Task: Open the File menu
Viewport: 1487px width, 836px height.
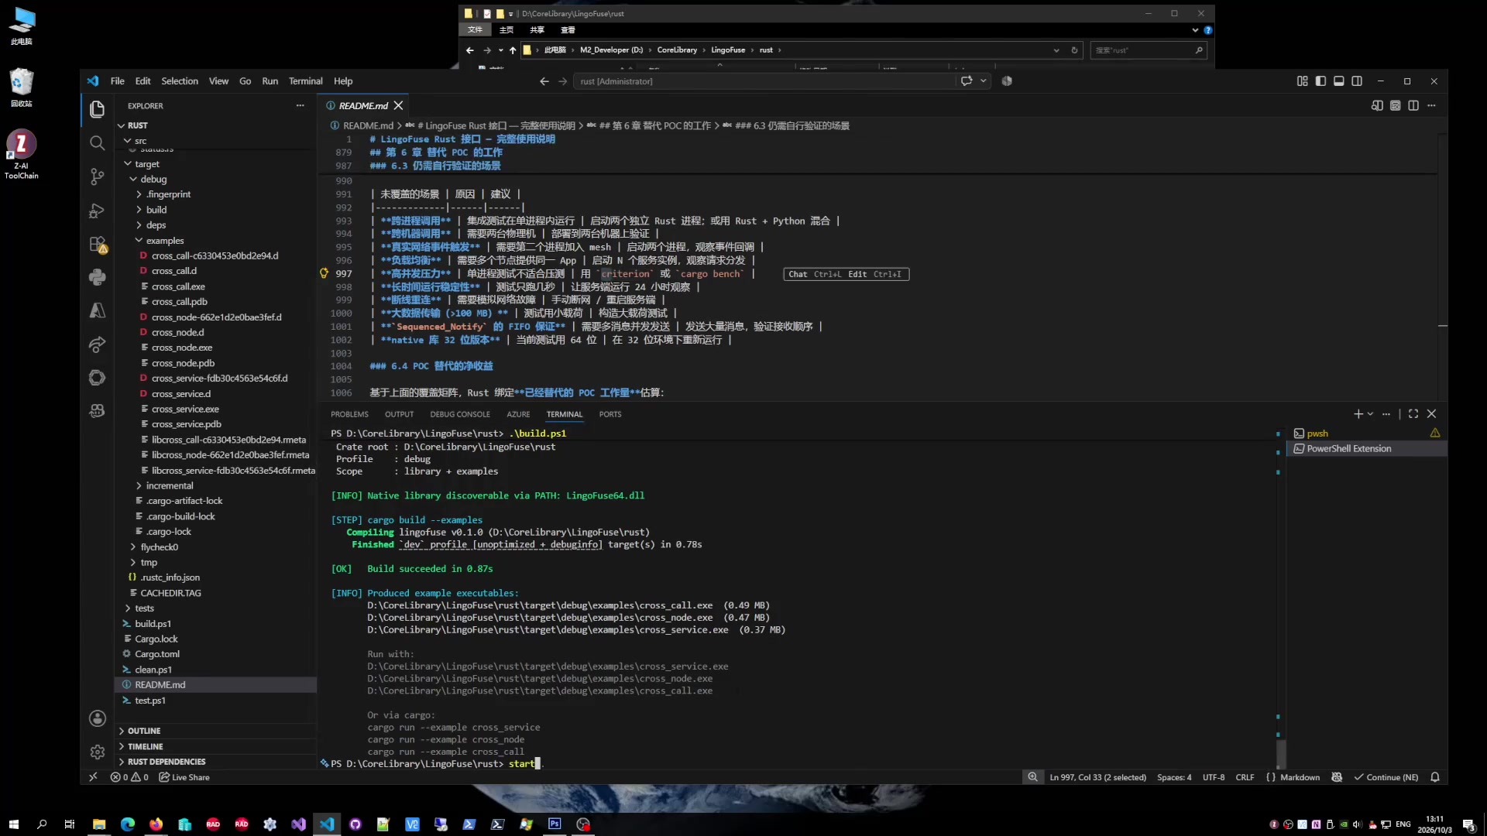Action: pos(117,81)
